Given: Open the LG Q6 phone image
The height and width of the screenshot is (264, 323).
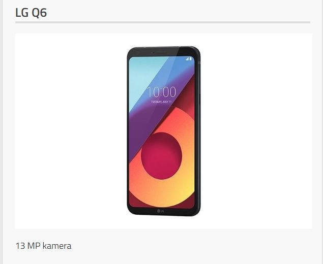Looking at the screenshot, I should (164, 131).
